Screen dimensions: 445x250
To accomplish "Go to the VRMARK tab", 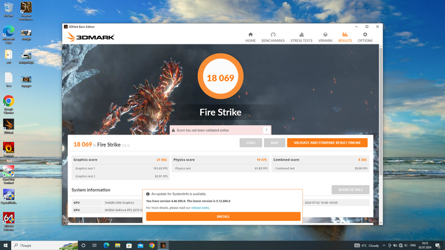I will click(325, 37).
